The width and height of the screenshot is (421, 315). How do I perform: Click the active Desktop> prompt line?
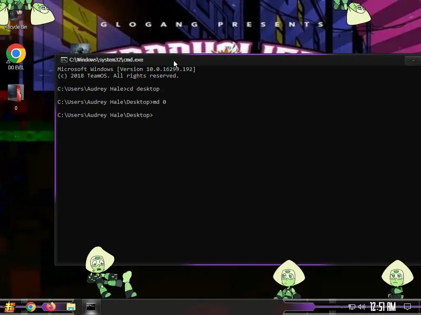[105, 115]
